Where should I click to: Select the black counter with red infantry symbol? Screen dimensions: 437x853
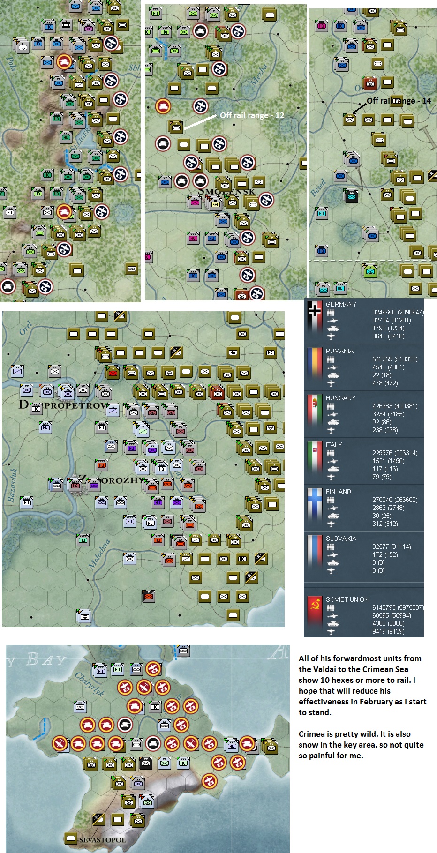pyautogui.click(x=149, y=596)
